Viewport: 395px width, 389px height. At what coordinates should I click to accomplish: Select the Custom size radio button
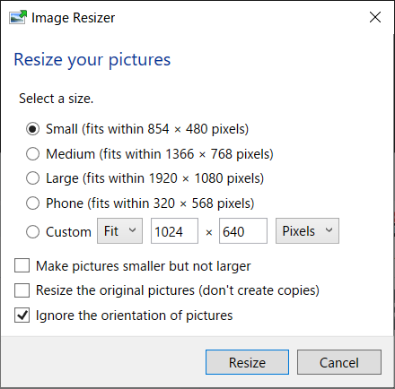32,232
